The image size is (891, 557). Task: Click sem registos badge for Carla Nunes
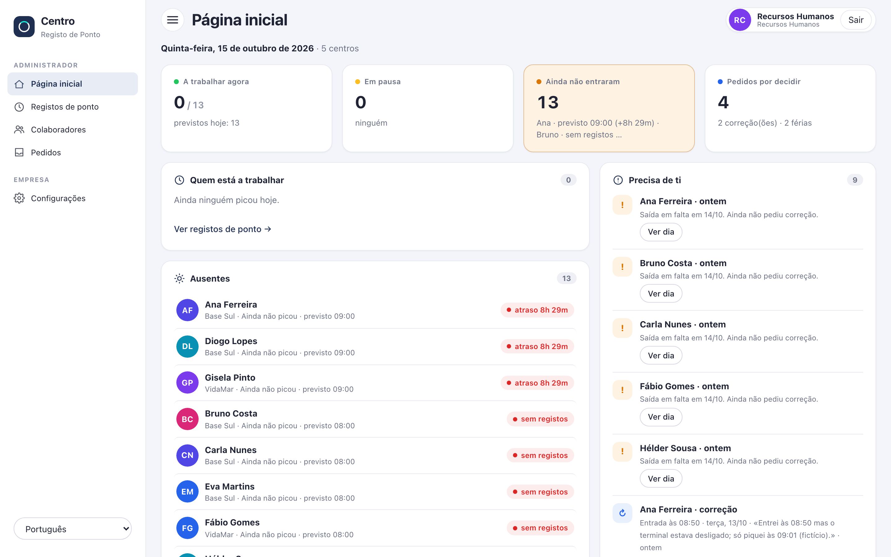[540, 455]
